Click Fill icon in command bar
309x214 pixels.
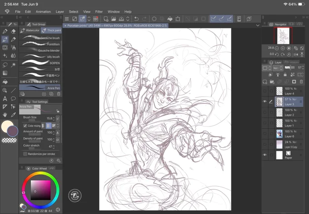click(170, 19)
